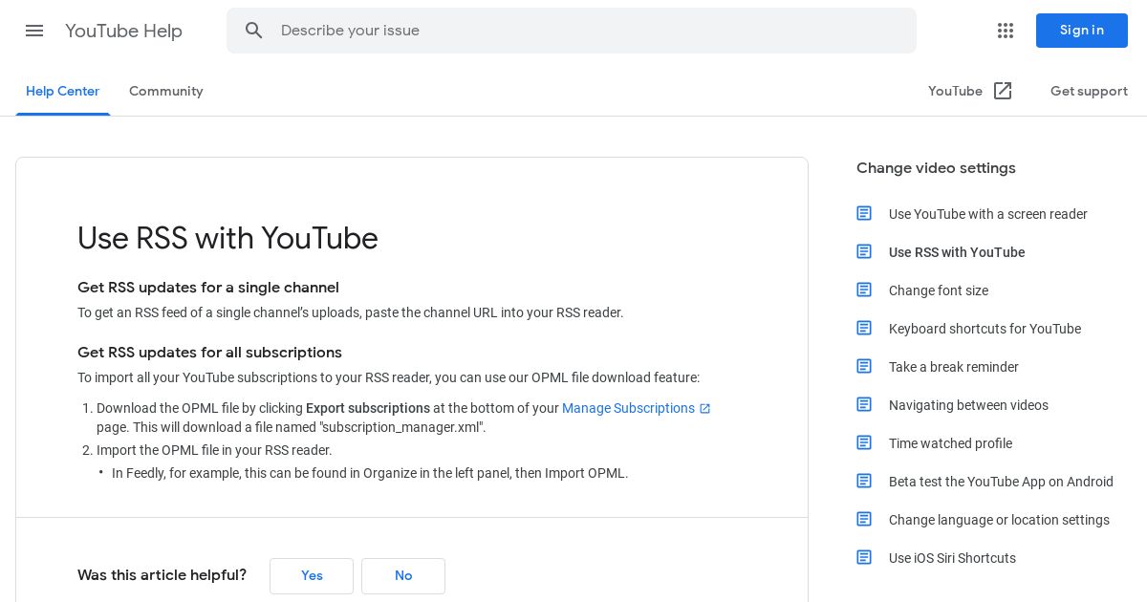Click the bold Export subscriptions text
Image resolution: width=1147 pixels, height=602 pixels.
pos(368,408)
